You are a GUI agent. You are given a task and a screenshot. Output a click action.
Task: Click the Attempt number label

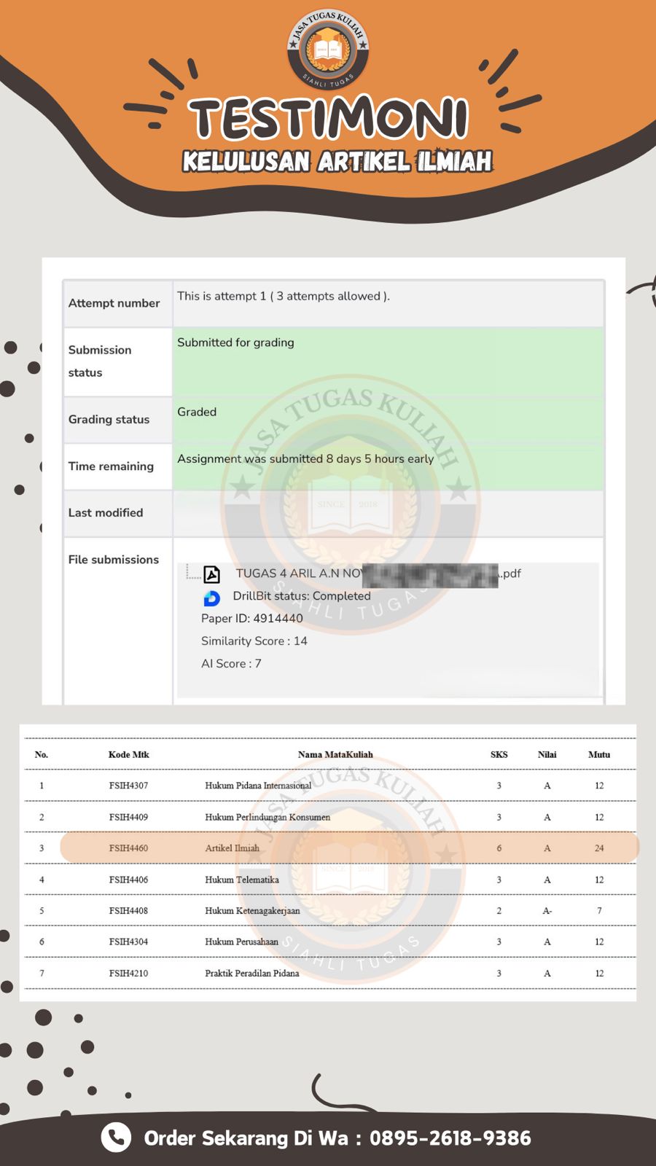tap(114, 303)
